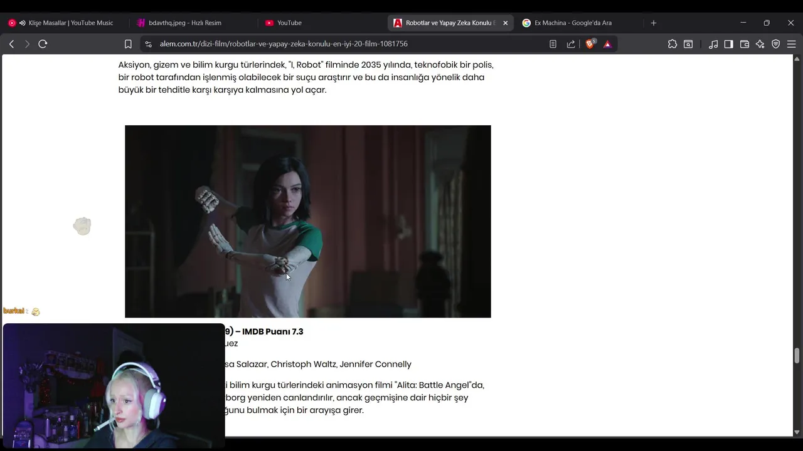
Task: Click the scrollbar up arrow
Action: 797,60
